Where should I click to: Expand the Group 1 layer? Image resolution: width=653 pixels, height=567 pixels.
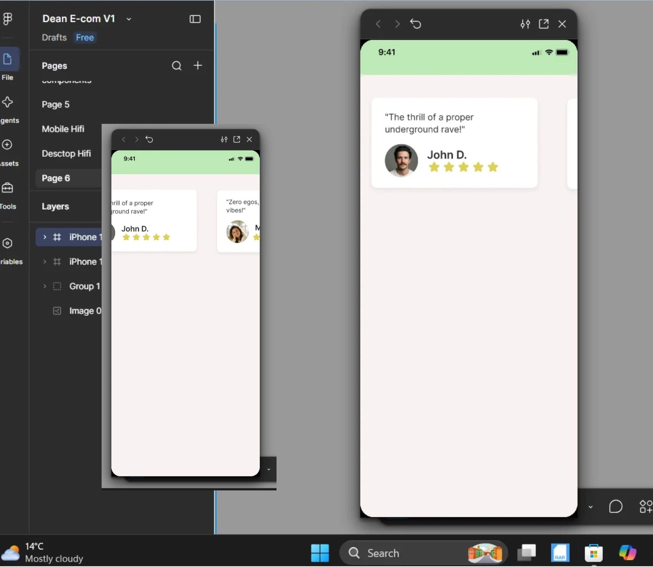pyautogui.click(x=45, y=286)
